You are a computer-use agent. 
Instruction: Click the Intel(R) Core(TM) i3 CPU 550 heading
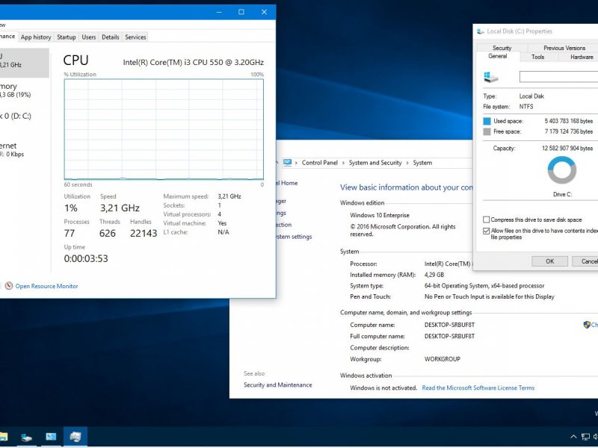click(194, 62)
